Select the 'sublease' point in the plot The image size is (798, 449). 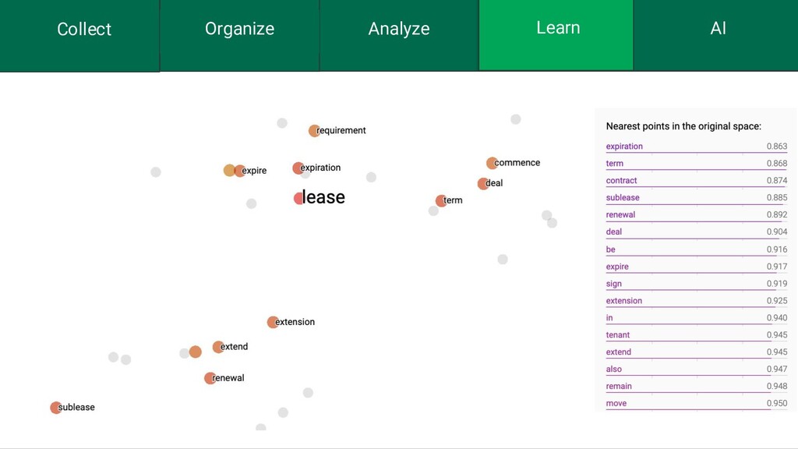pyautogui.click(x=56, y=408)
